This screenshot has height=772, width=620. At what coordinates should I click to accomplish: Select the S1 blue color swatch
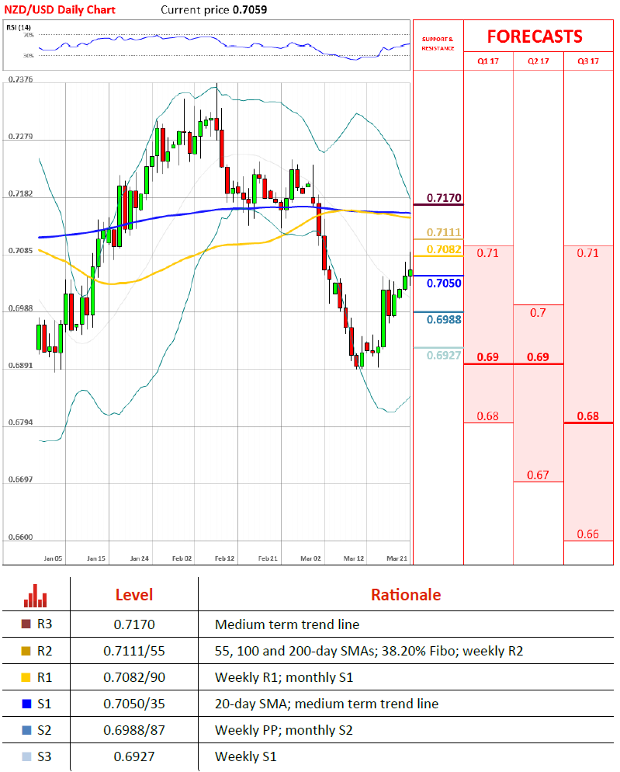(x=26, y=704)
